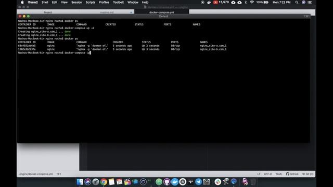Open Notes app from the Dock
The width and height of the screenshot is (333, 187).
click(x=111, y=182)
